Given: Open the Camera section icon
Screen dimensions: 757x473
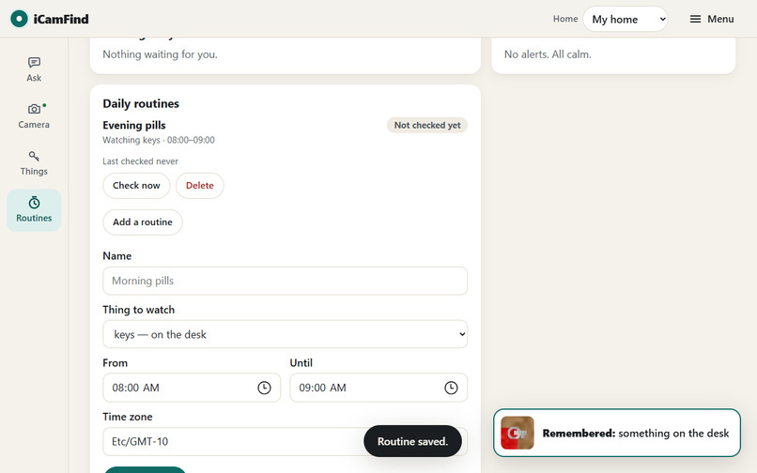Looking at the screenshot, I should [x=34, y=109].
